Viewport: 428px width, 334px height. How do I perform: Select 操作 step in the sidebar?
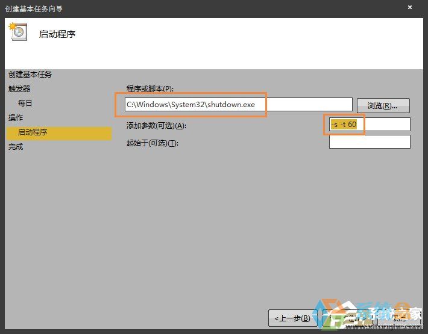(x=16, y=118)
